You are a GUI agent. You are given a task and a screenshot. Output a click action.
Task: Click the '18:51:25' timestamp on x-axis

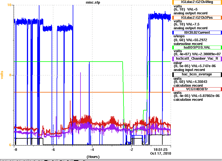tap(161, 150)
